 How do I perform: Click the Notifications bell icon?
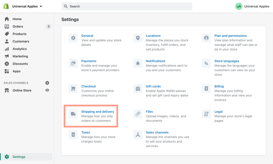pos(138,63)
